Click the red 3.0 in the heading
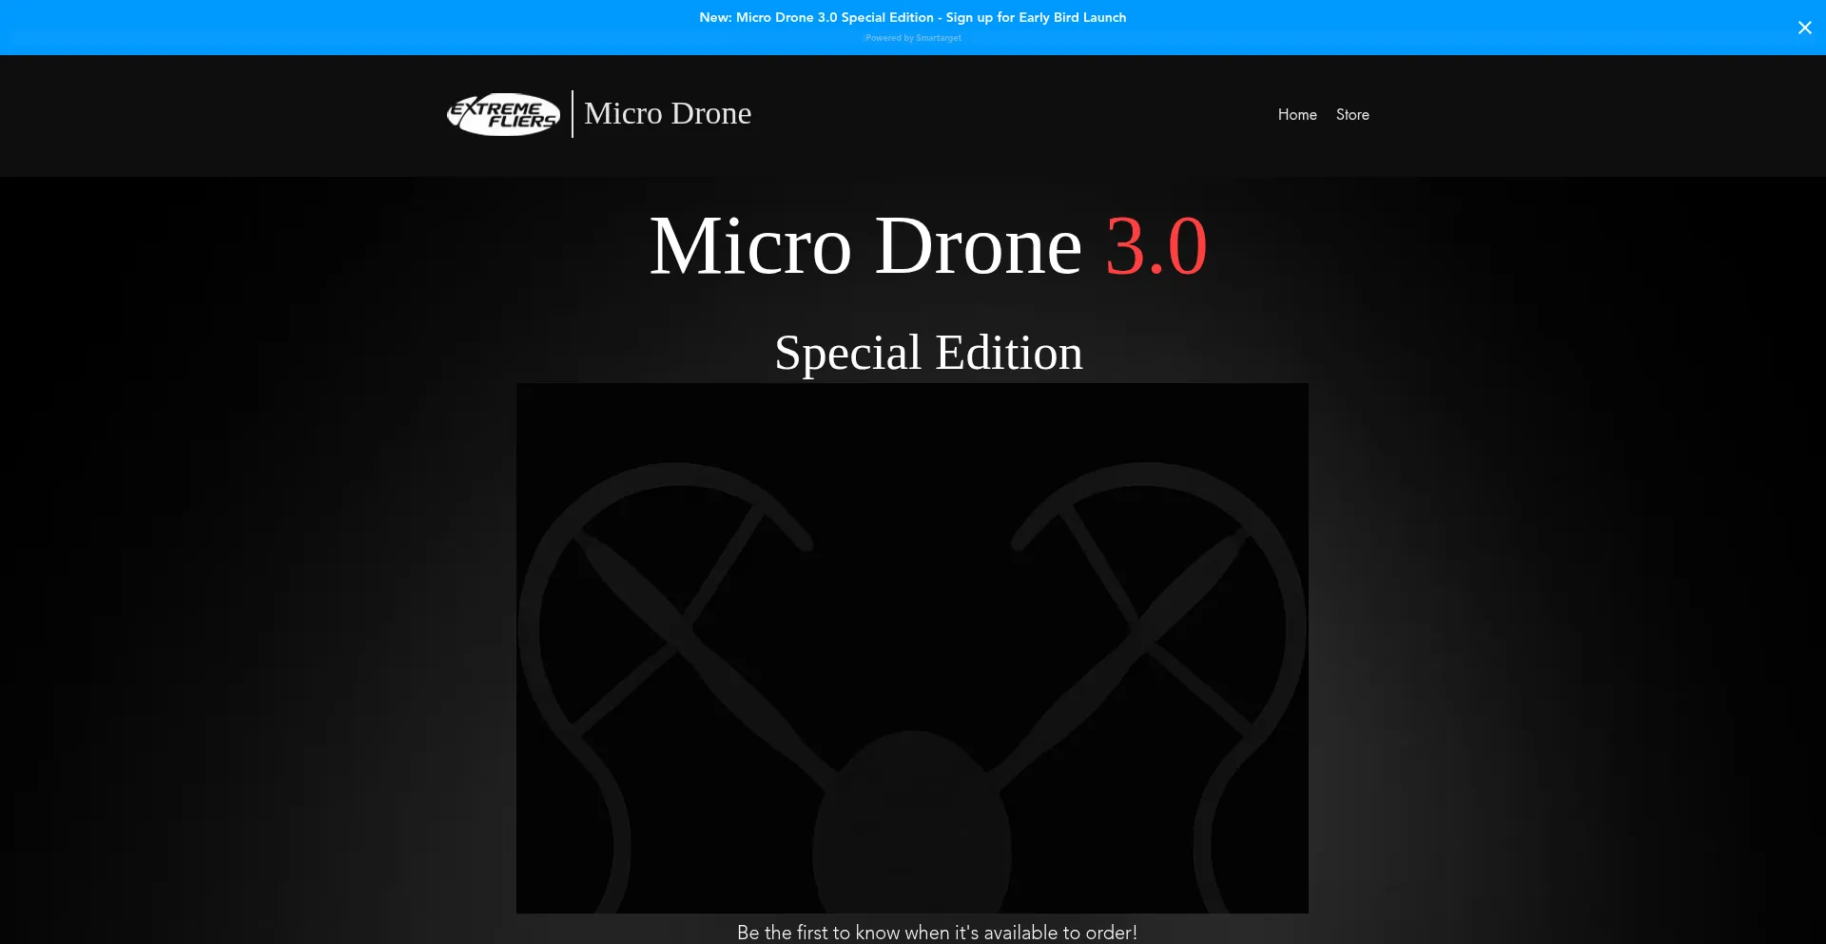 (x=1156, y=246)
